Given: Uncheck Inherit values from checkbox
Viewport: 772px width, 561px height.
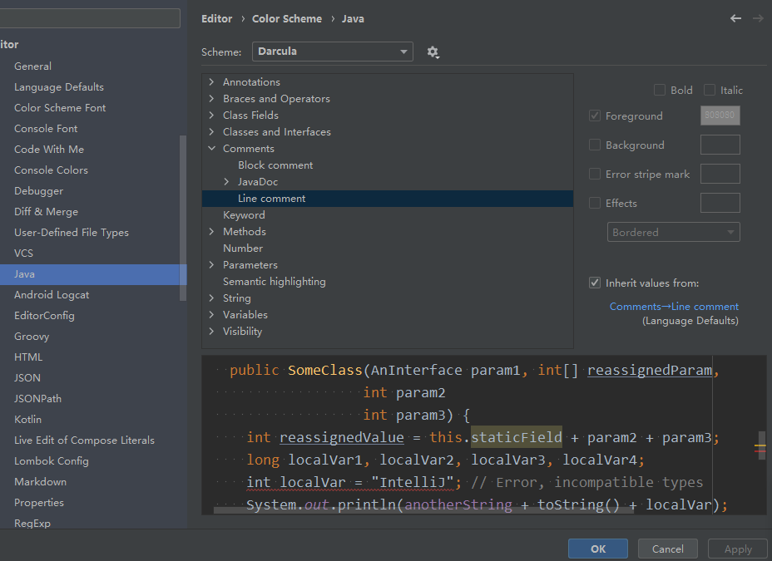Looking at the screenshot, I should click(x=595, y=283).
